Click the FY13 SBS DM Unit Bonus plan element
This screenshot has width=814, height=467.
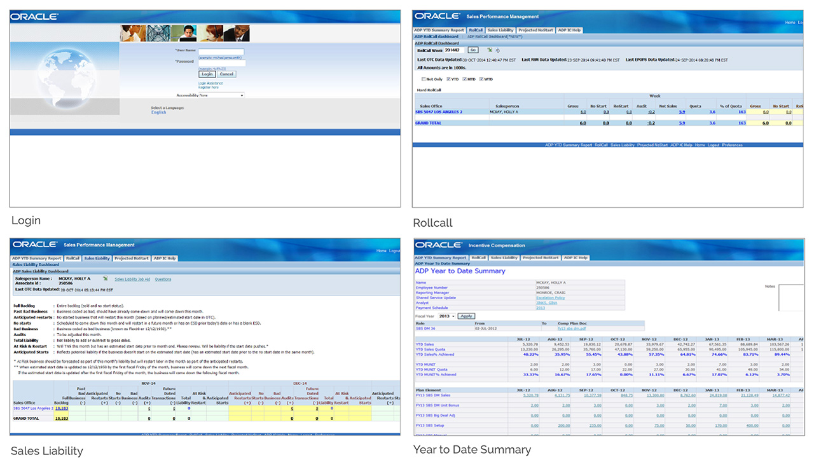tap(438, 405)
